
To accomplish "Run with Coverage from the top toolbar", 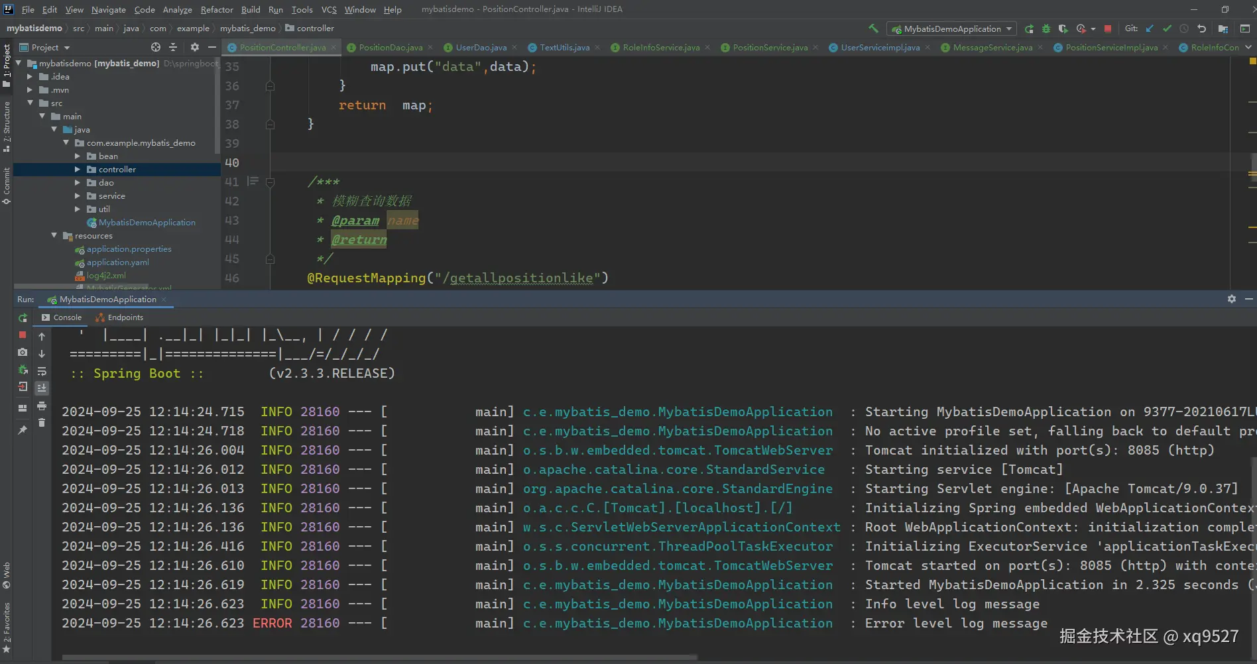I will 1063,28.
